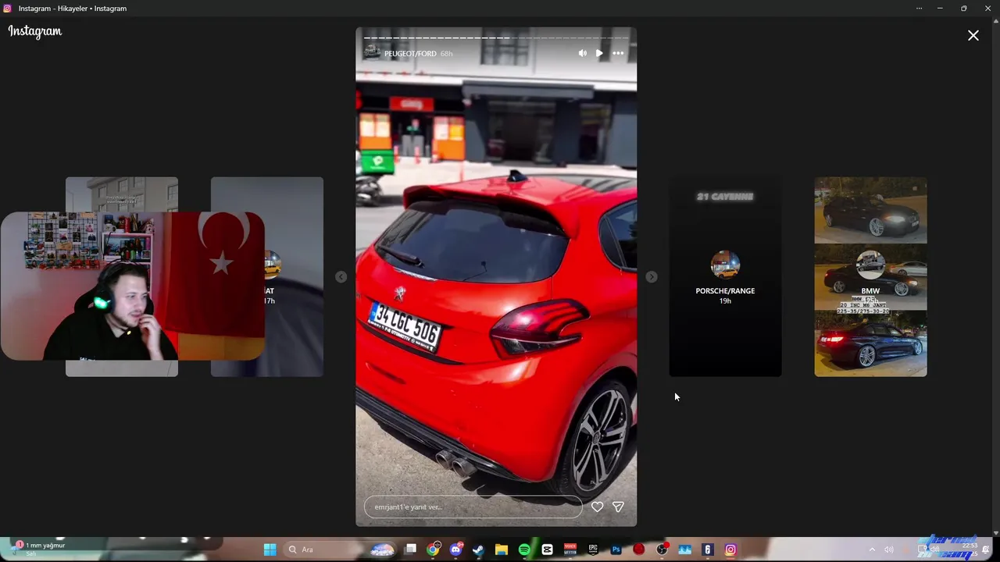Open the BMW story preview
This screenshot has width=1000, height=562.
point(870,277)
